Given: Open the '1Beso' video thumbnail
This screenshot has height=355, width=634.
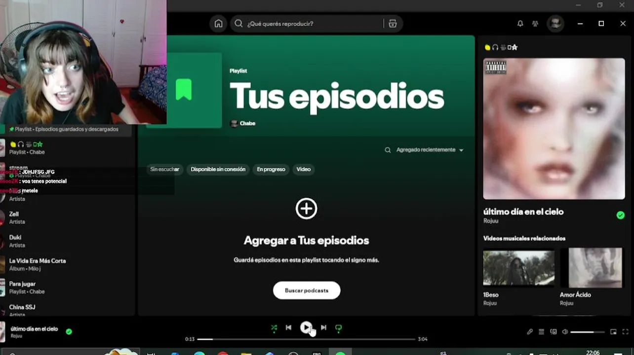Looking at the screenshot, I should coord(518,269).
